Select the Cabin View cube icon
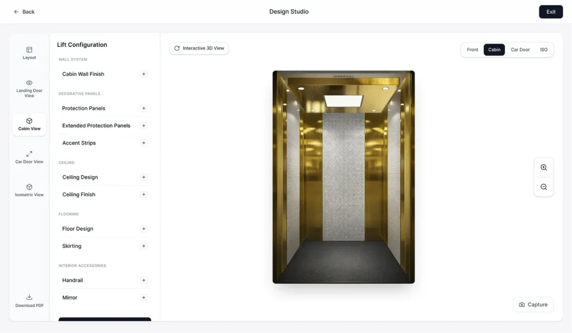 coord(29,121)
